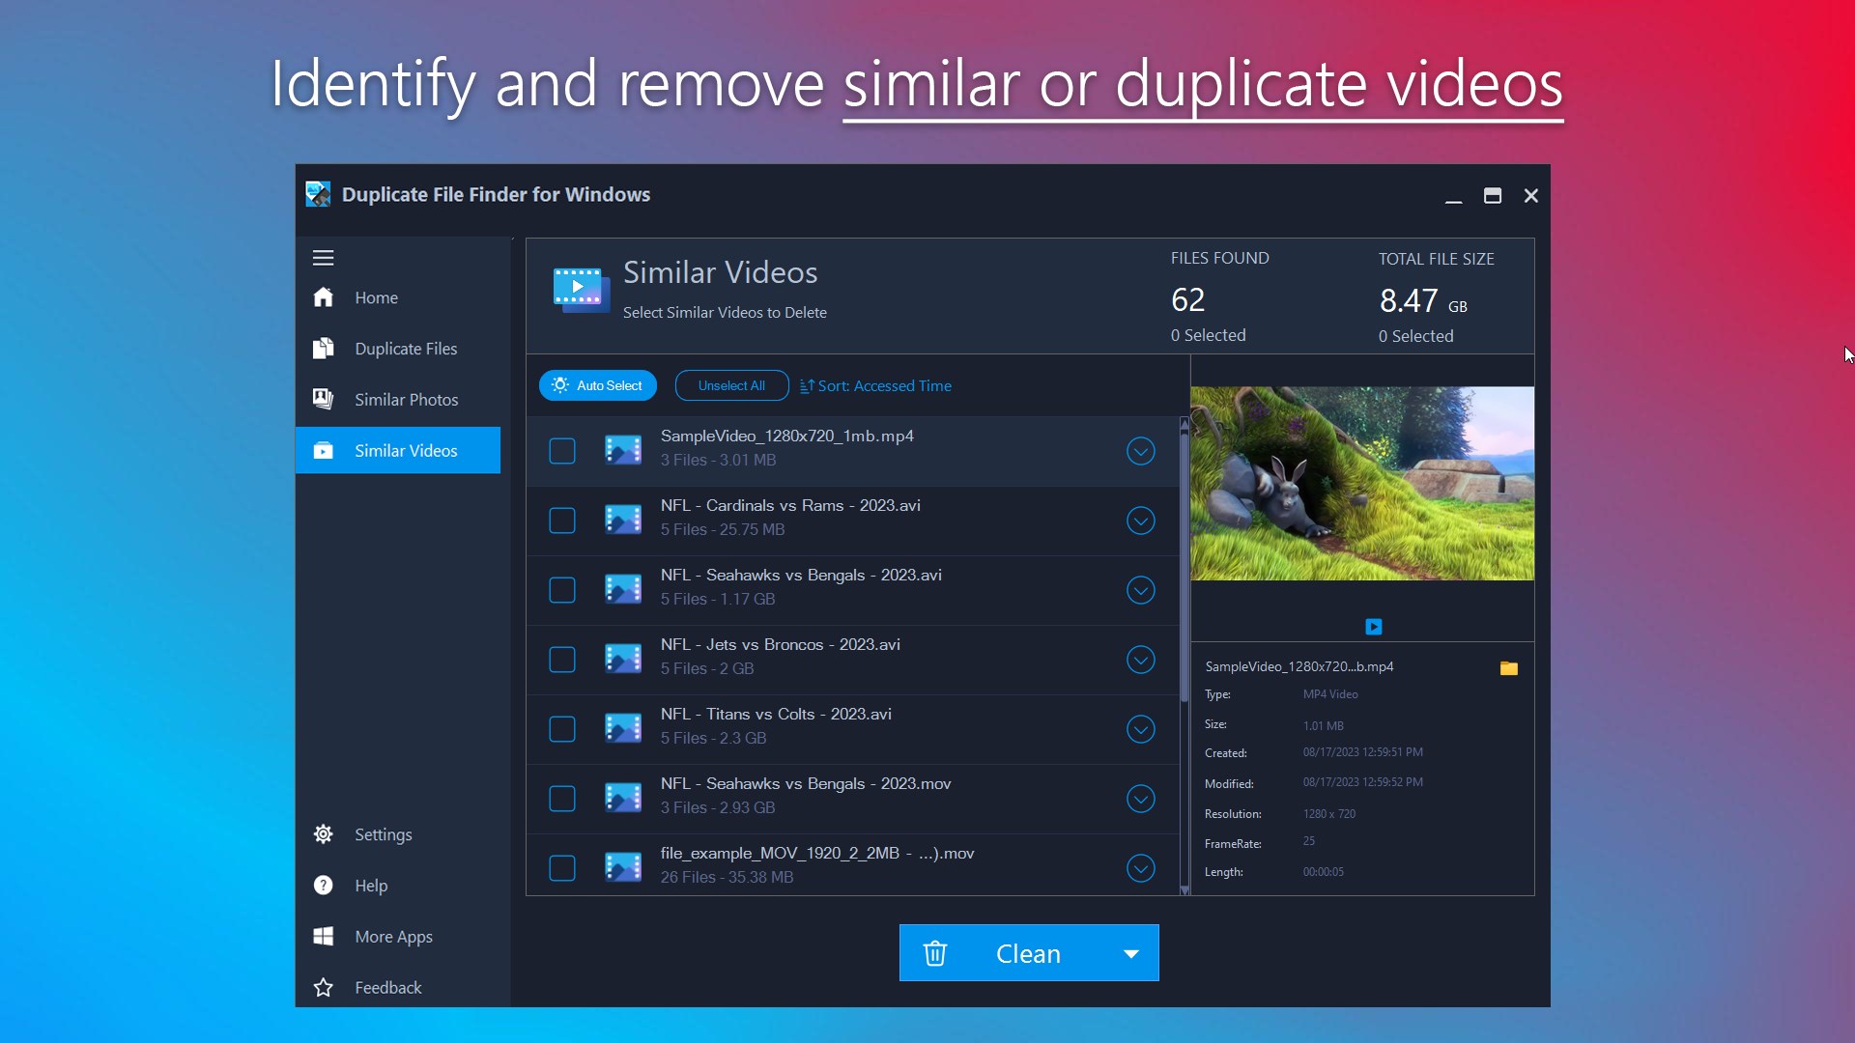Tick Seahawks vs Bengals 2023.avi checkbox
1855x1043 pixels.
tap(562, 590)
